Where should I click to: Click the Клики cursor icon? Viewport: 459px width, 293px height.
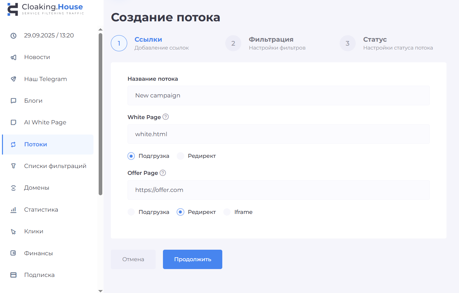tap(13, 232)
